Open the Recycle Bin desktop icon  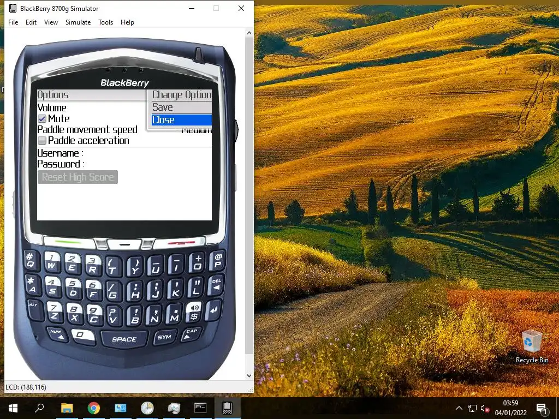(532, 346)
